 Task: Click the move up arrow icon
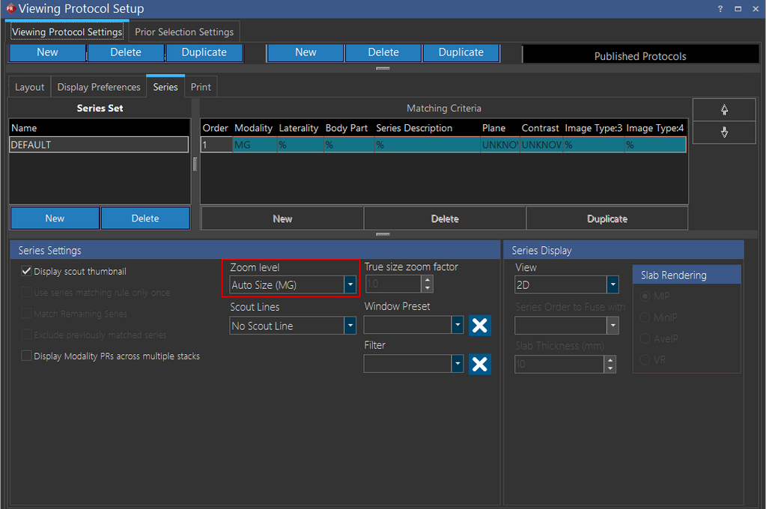tap(724, 109)
